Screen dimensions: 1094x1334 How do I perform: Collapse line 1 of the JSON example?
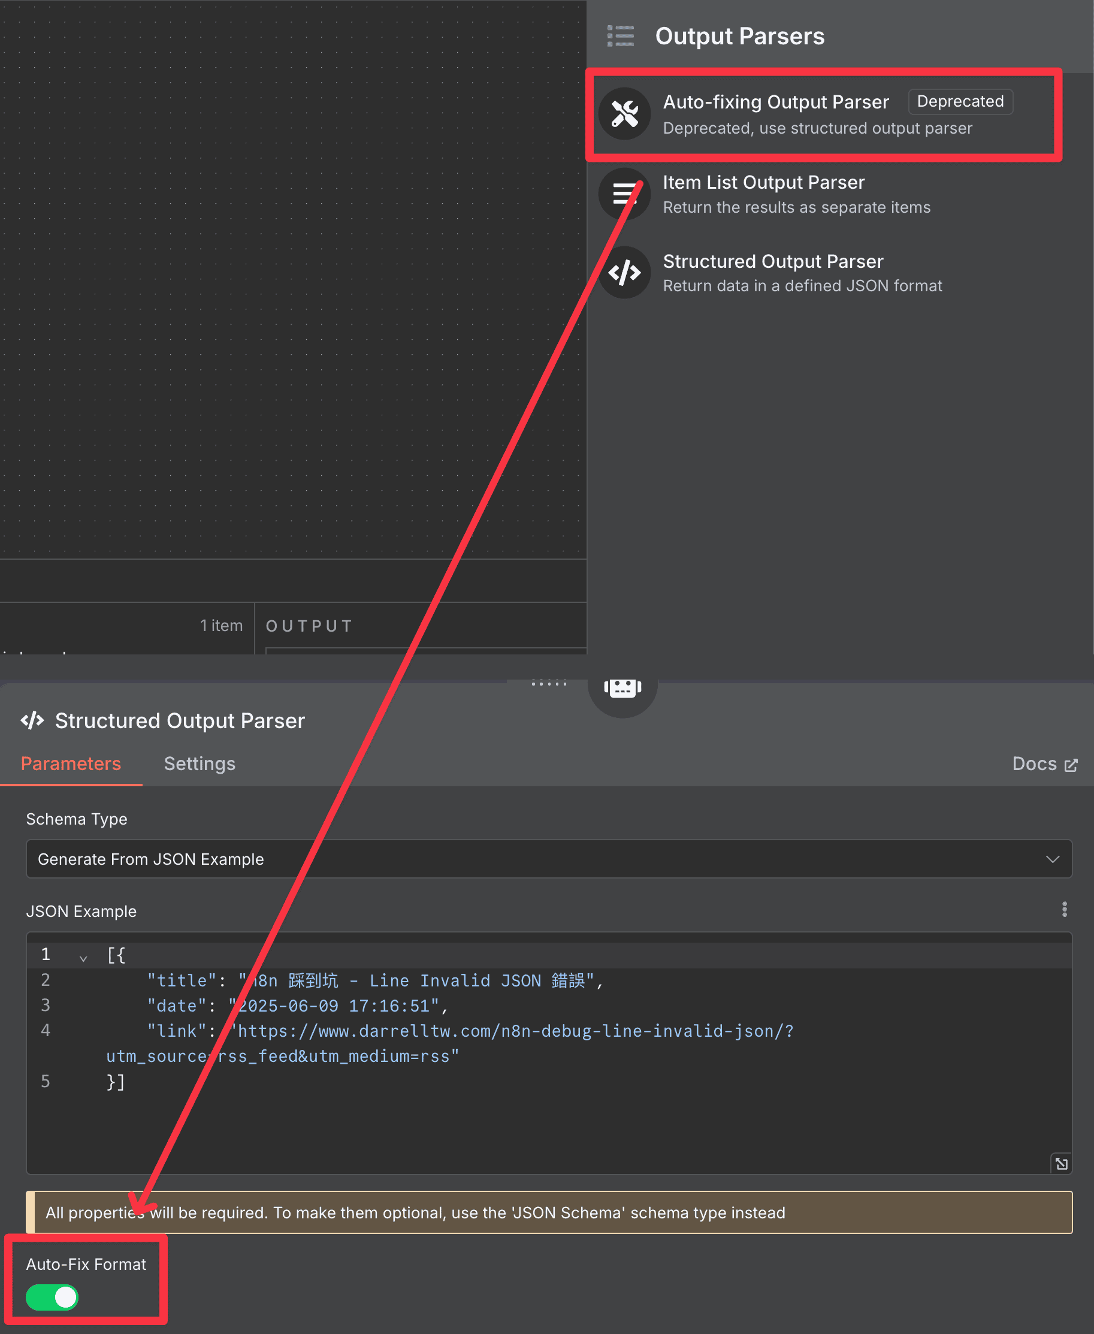[x=83, y=958]
